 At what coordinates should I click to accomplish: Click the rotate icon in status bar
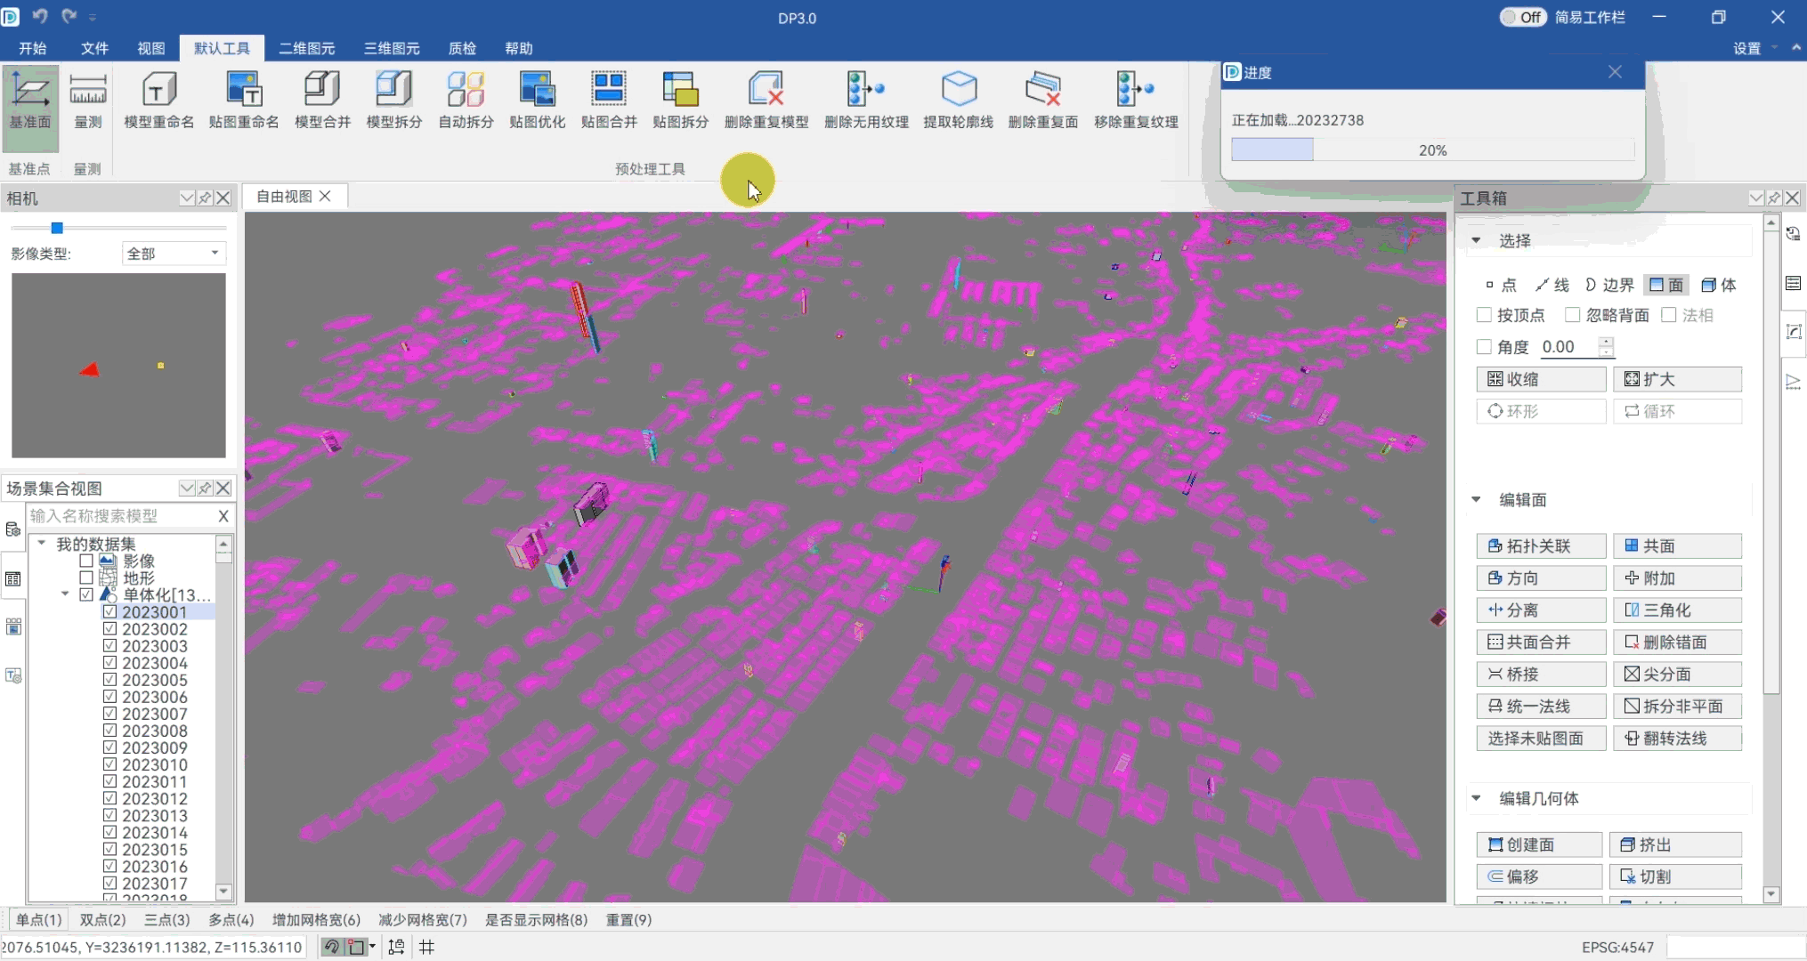click(x=331, y=947)
